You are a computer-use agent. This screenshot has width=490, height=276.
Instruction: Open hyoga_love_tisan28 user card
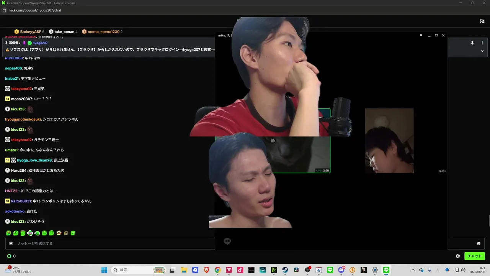point(34,160)
